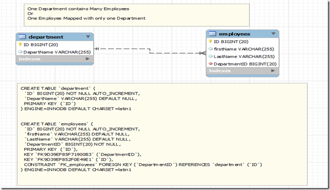This screenshot has width=330, height=190.
Task: Select the DepartmentID foreign key red icon
Action: (210, 64)
